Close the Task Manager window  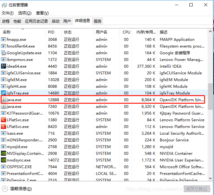(206, 5)
